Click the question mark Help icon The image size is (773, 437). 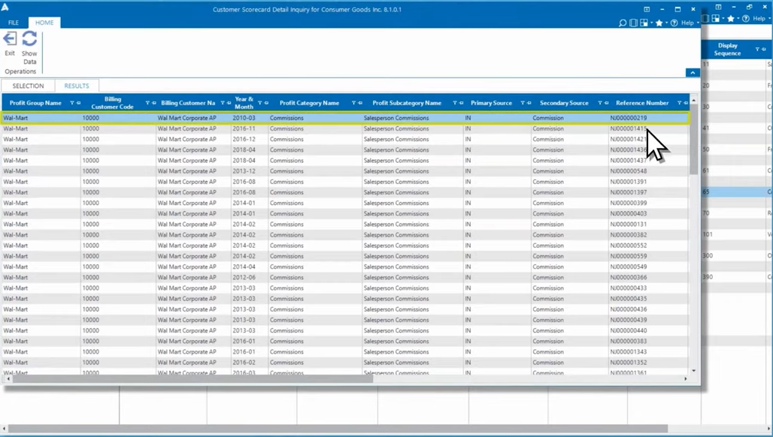674,23
